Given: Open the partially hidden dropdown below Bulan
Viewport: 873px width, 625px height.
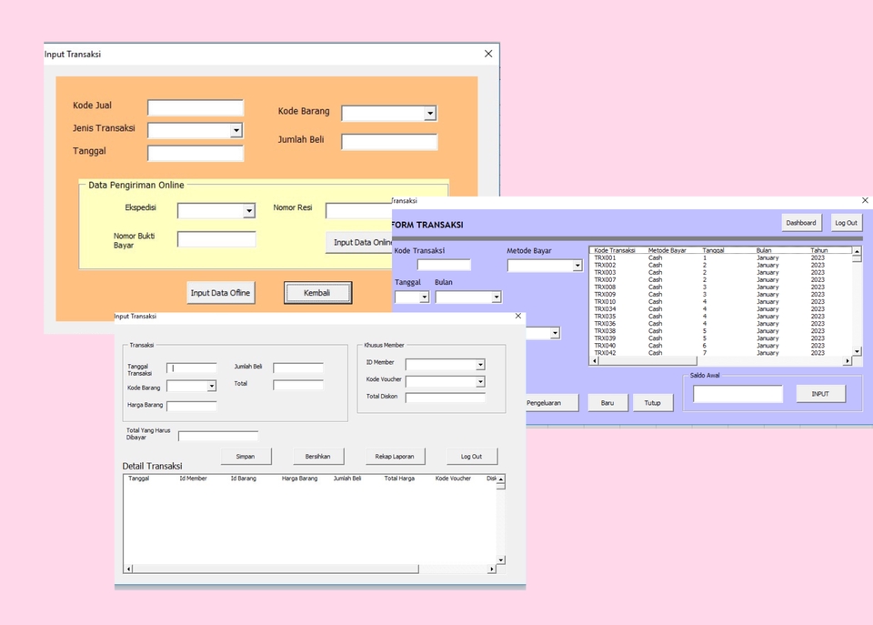Looking at the screenshot, I should click(x=555, y=333).
